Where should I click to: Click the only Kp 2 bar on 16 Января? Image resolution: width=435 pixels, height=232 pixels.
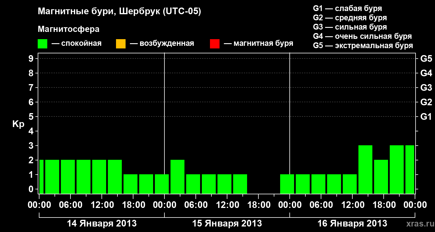(381, 177)
